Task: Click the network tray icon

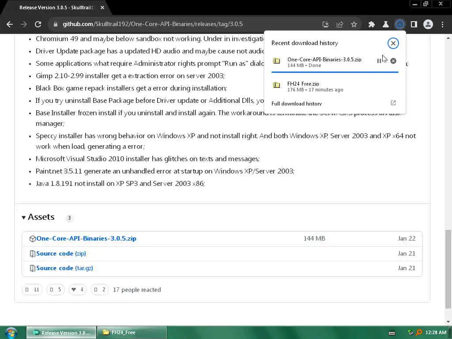Action: point(410,333)
